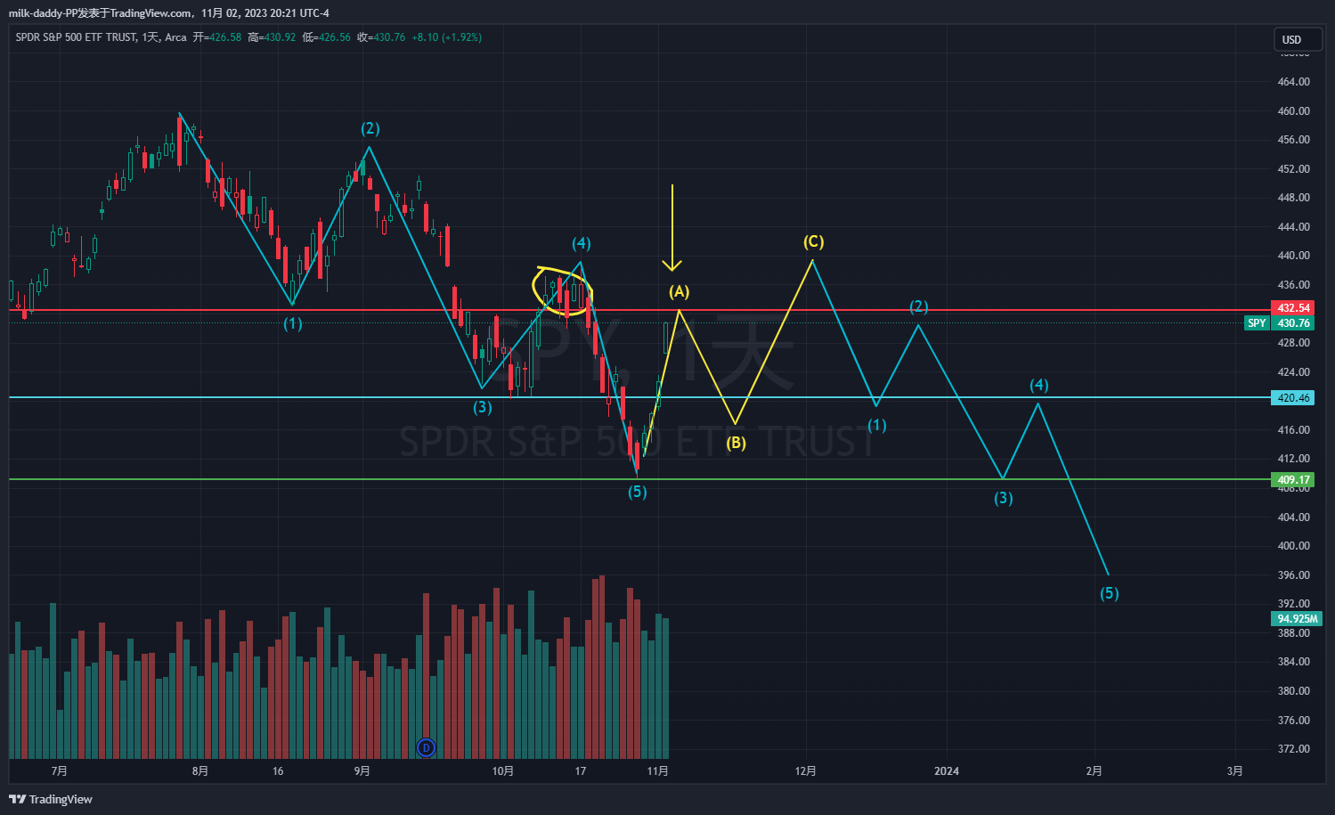Click the 94.925M volume label

pos(1296,618)
